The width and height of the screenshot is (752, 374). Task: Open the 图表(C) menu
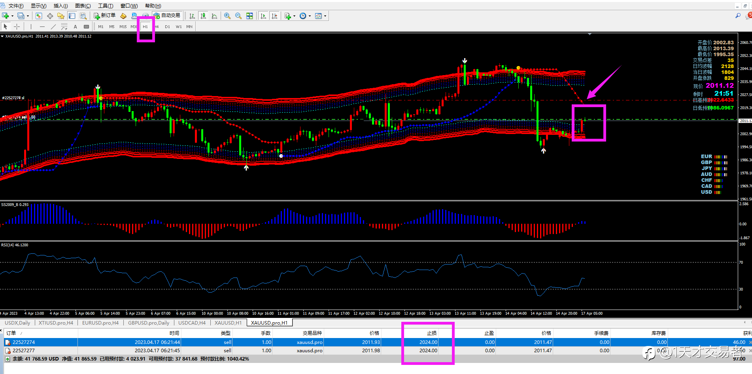[83, 6]
